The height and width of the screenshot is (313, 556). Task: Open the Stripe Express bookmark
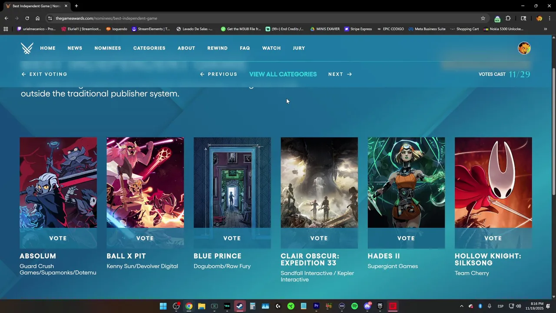point(358,29)
